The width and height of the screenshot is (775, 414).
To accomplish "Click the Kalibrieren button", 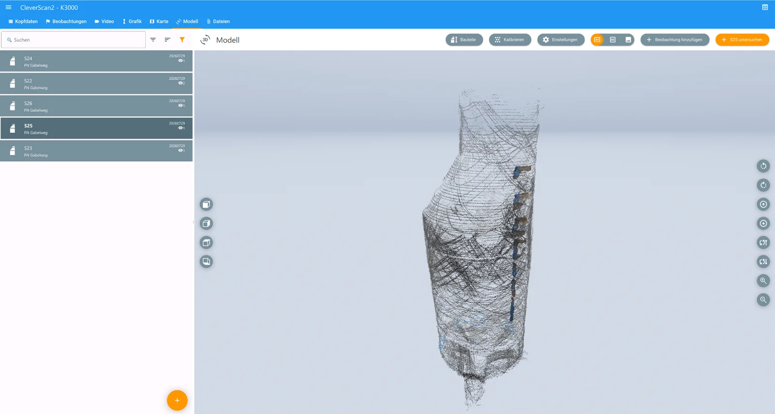I will (510, 40).
